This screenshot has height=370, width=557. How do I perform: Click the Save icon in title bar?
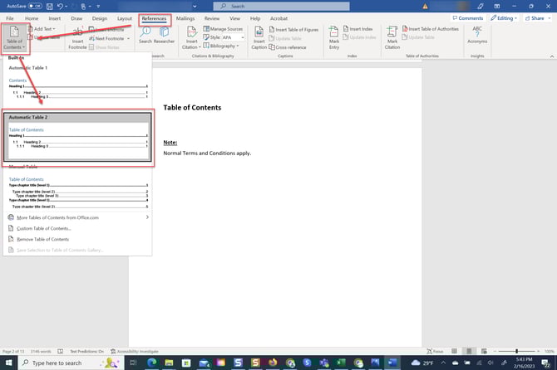50,6
